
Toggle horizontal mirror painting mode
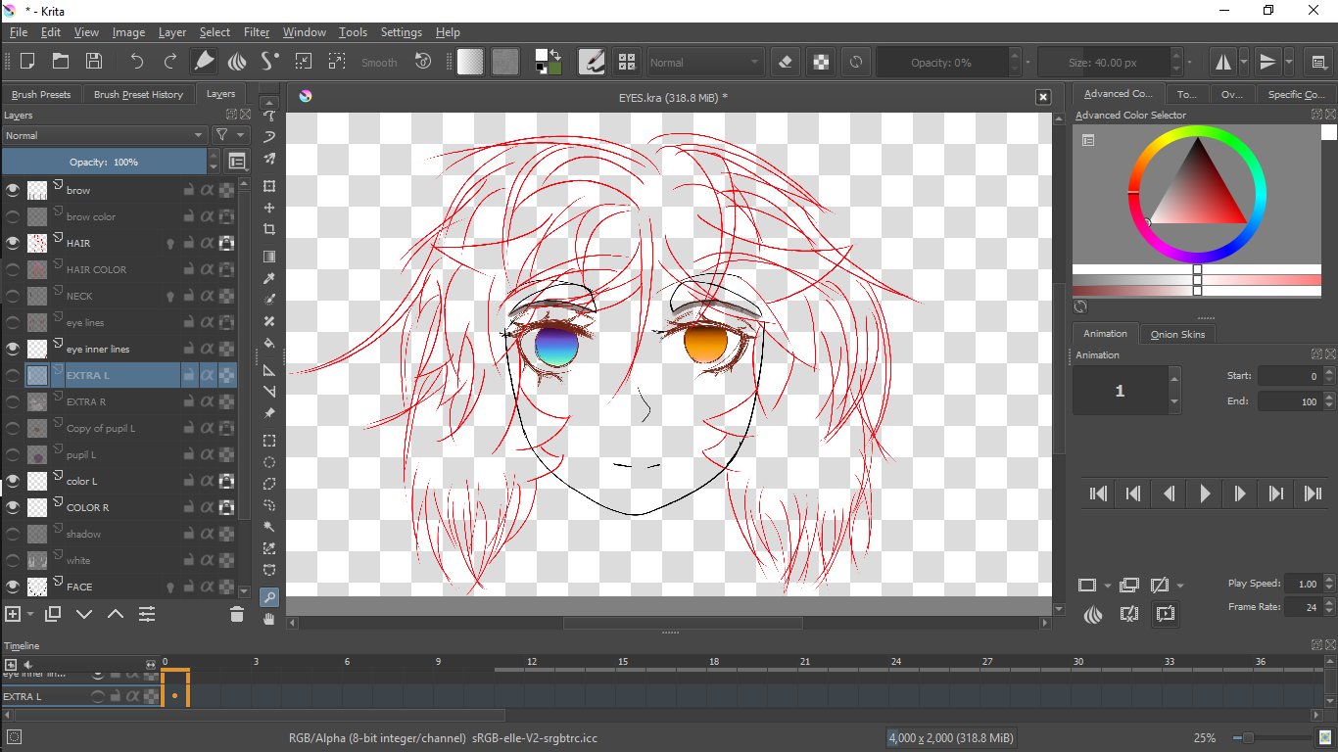point(1222,62)
